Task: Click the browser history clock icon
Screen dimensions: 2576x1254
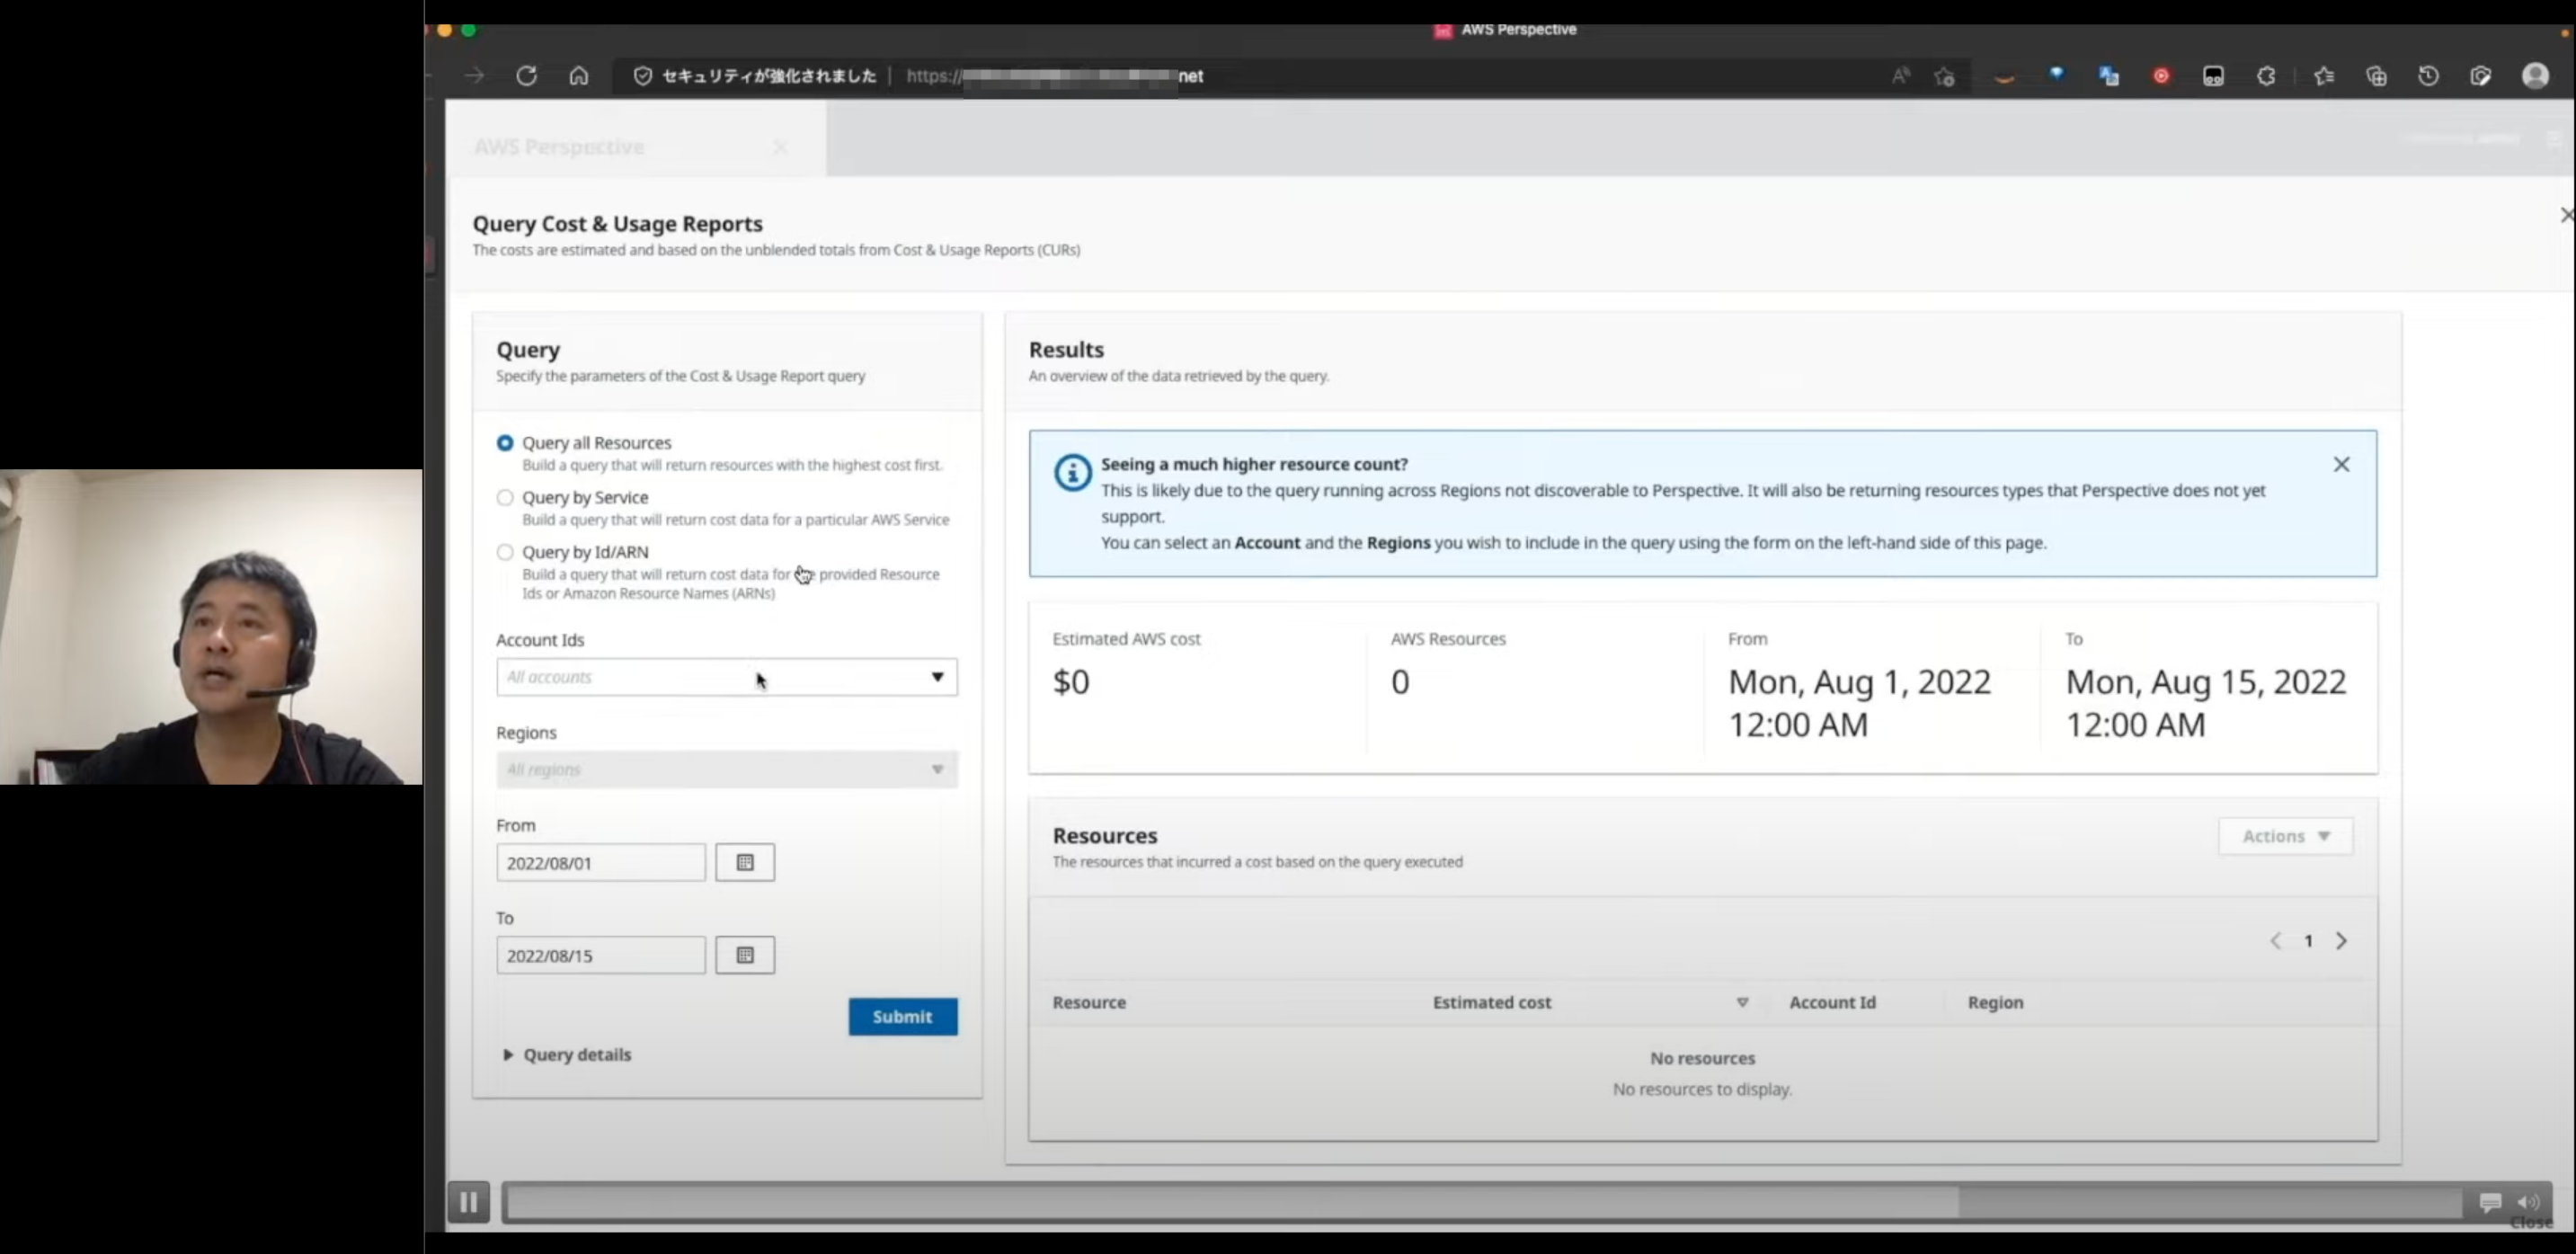Action: 2428,76
